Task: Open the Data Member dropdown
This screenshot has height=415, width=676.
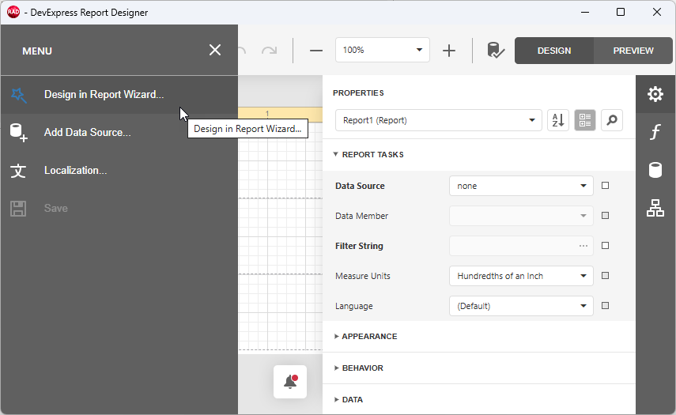Action: tap(521, 216)
